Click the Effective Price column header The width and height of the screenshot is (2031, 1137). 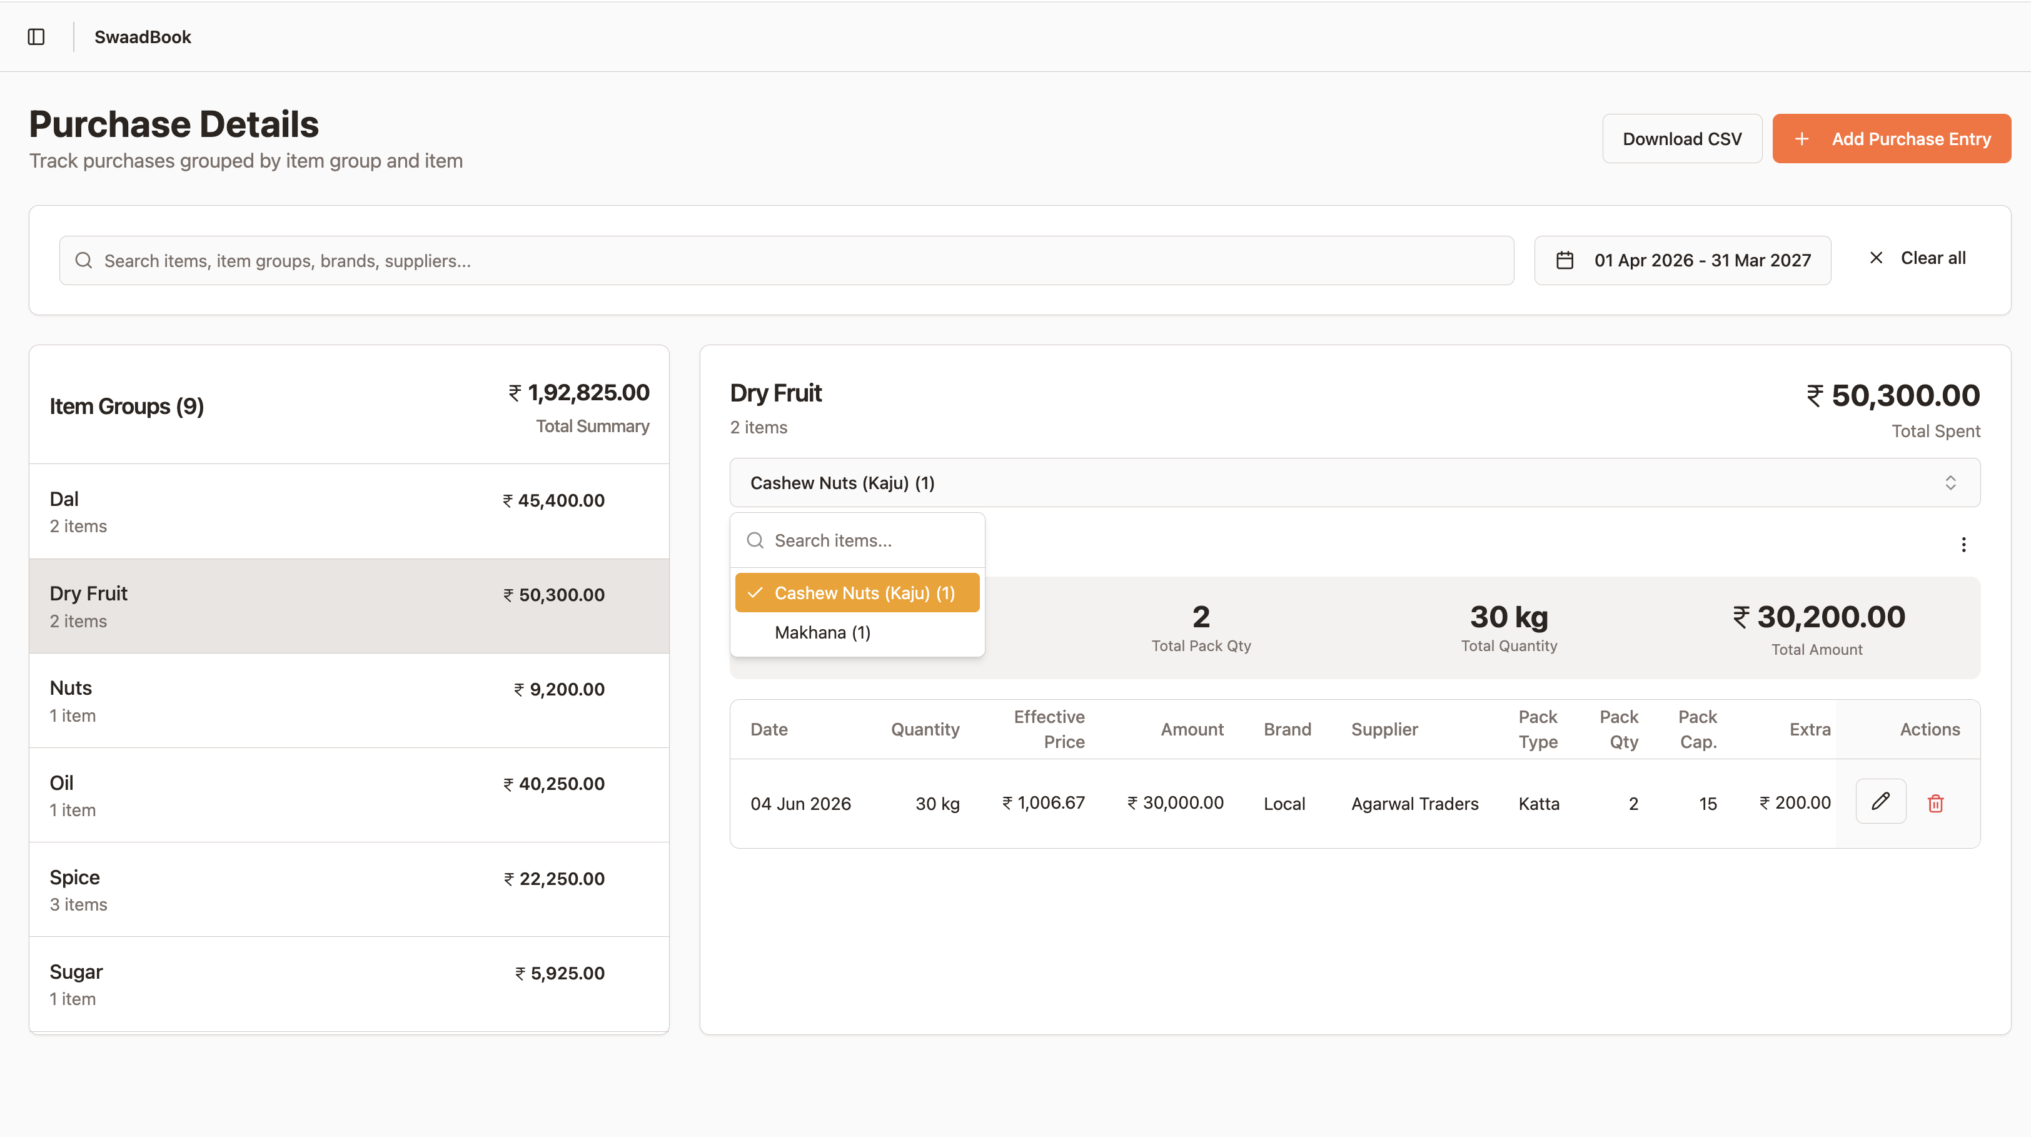click(1049, 729)
